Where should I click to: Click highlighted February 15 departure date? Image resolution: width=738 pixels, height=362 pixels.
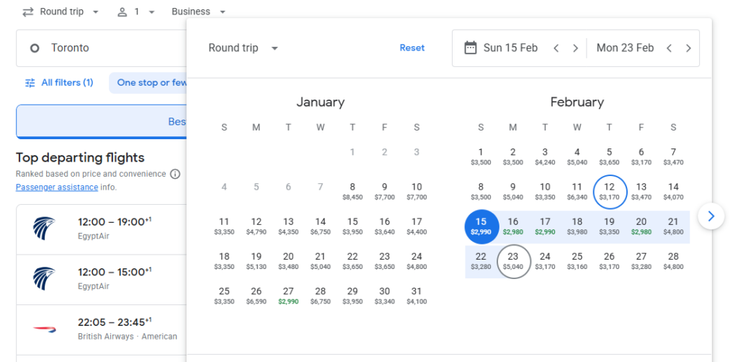[x=481, y=227]
